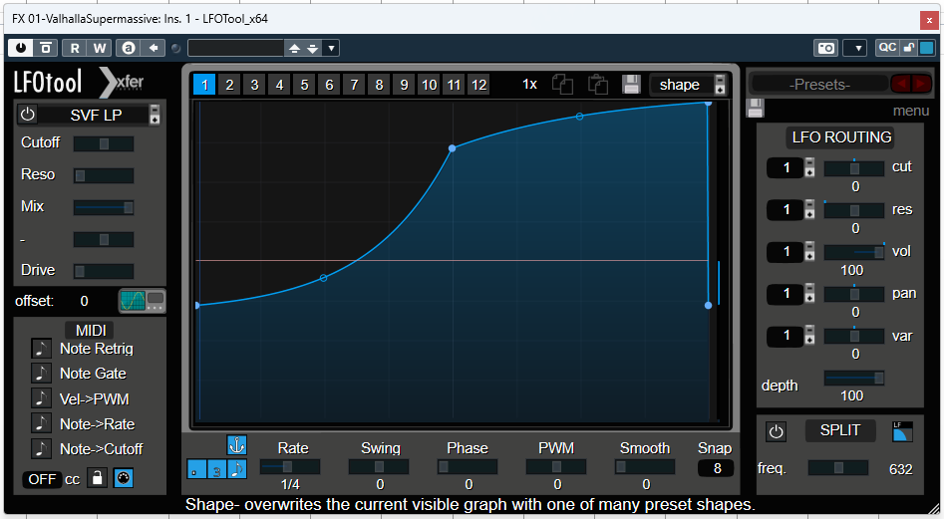The width and height of the screenshot is (944, 519).
Task: Select graph tab 5
Action: pos(304,85)
